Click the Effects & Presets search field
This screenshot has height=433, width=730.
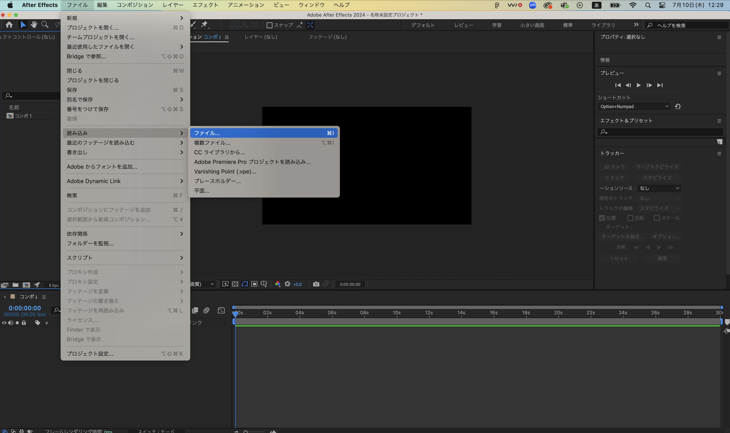tap(660, 132)
